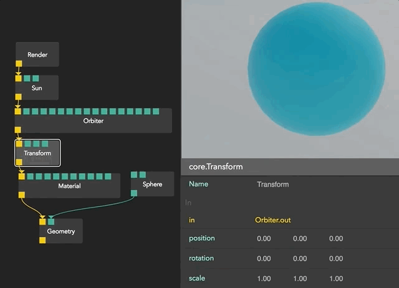399x288 pixels.
Task: Click the middle position value field
Action: [300, 239]
